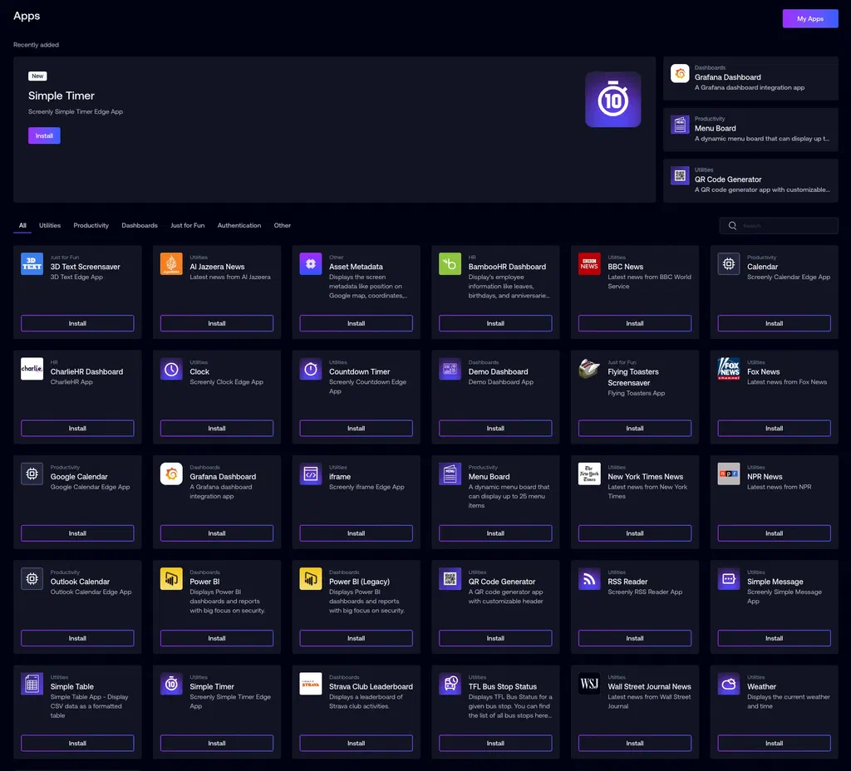Open the Demo Dashboard icon
The image size is (851, 771).
[x=450, y=369]
